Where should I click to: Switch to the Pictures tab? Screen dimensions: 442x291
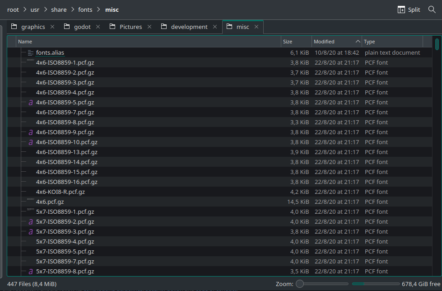[x=131, y=27]
